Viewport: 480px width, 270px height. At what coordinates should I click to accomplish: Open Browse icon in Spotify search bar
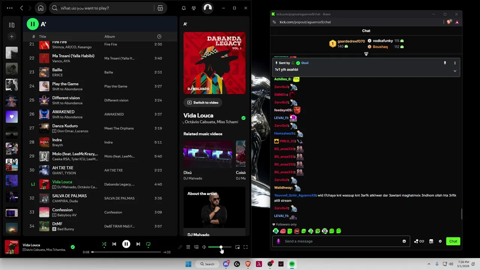point(160,8)
